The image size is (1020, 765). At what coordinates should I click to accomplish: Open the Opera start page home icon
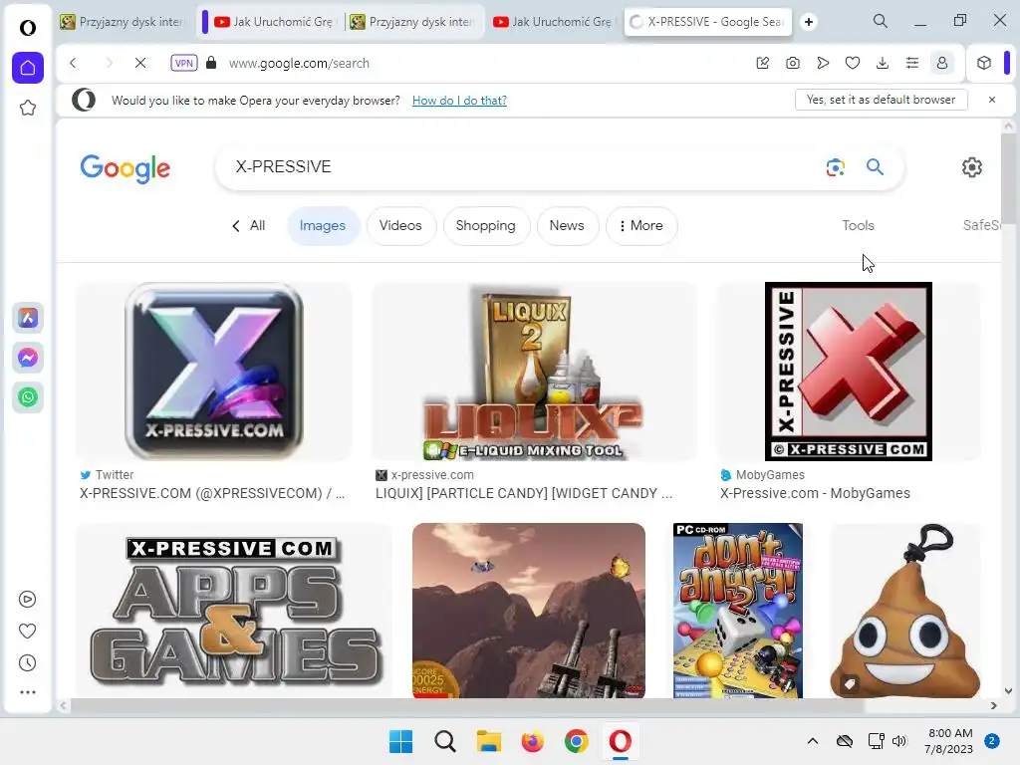pyautogui.click(x=27, y=67)
